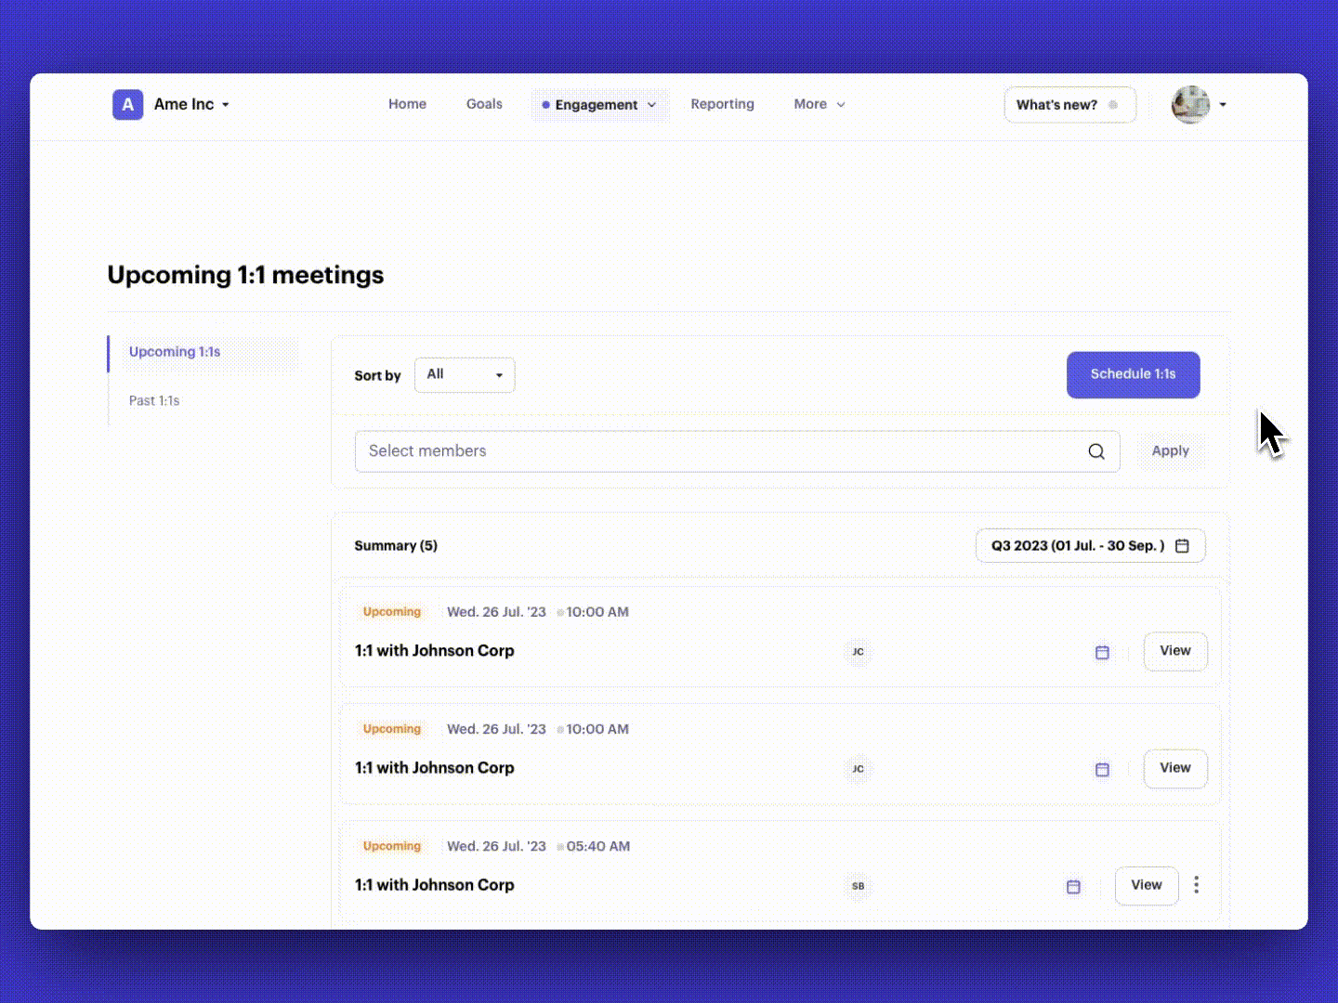
Task: Click 1:1 with Johnson Corp title at 05:40 AM
Action: [434, 885]
